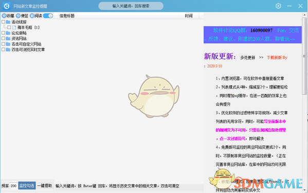Close the application window
Image resolution: width=308 pixels, height=193 pixels.
click(300, 6)
